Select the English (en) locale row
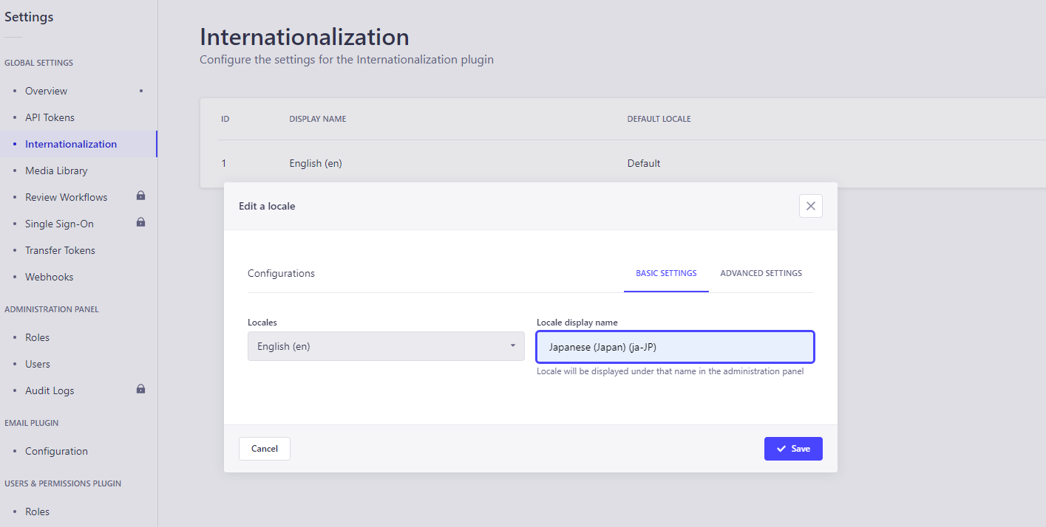 tap(316, 163)
